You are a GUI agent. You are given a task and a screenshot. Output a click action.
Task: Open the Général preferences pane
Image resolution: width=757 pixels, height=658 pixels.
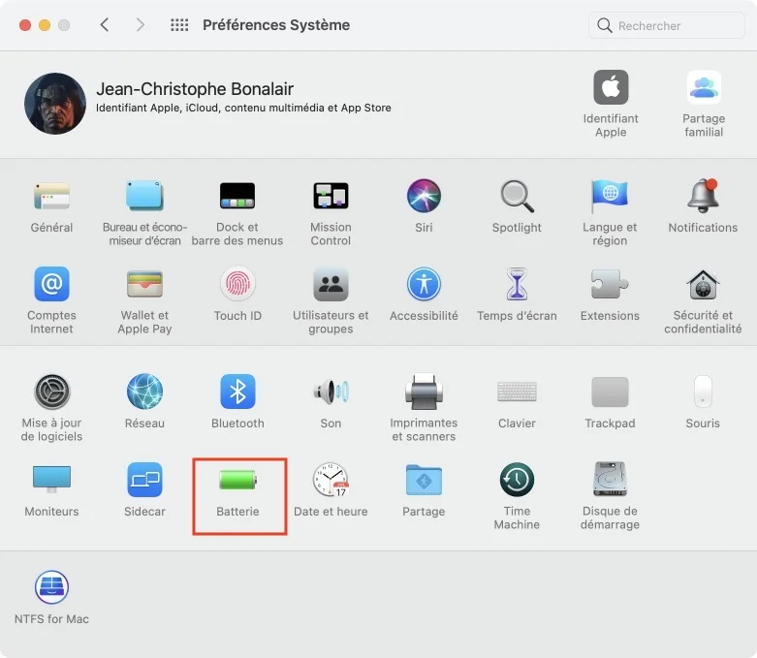coord(51,196)
